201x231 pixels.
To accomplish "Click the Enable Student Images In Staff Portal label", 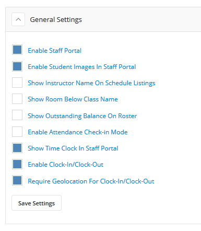I will (x=82, y=67).
